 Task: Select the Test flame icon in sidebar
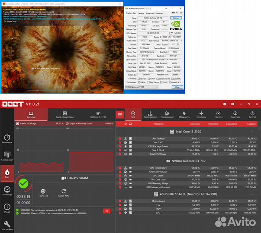coord(7,173)
